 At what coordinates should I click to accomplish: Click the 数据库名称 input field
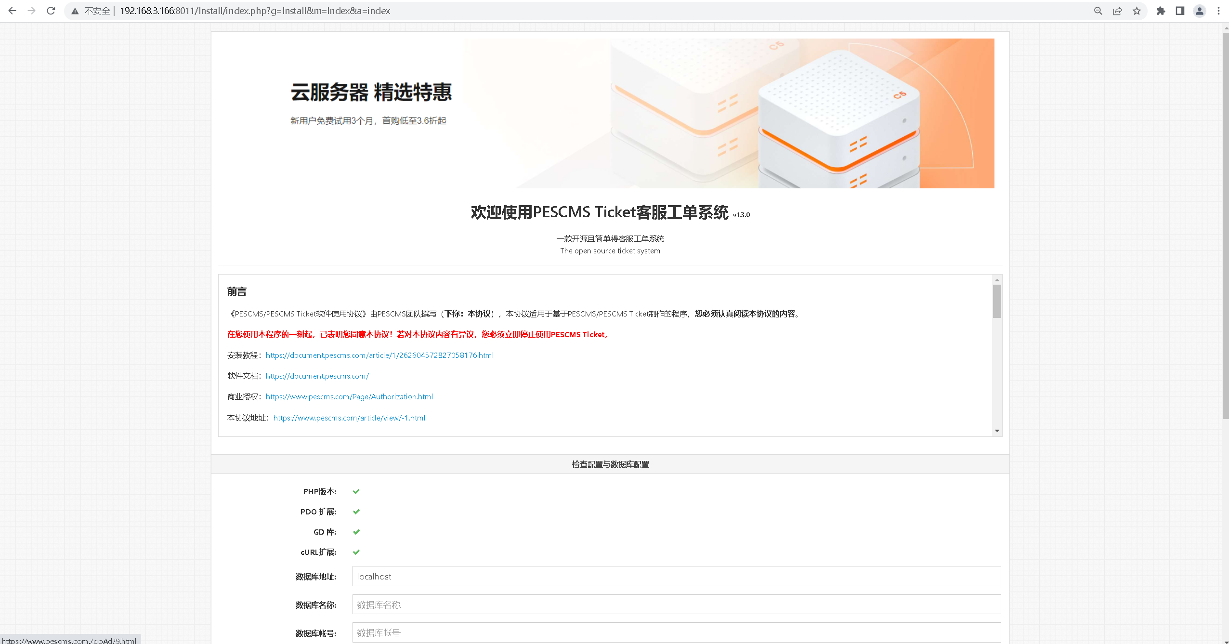tap(676, 605)
